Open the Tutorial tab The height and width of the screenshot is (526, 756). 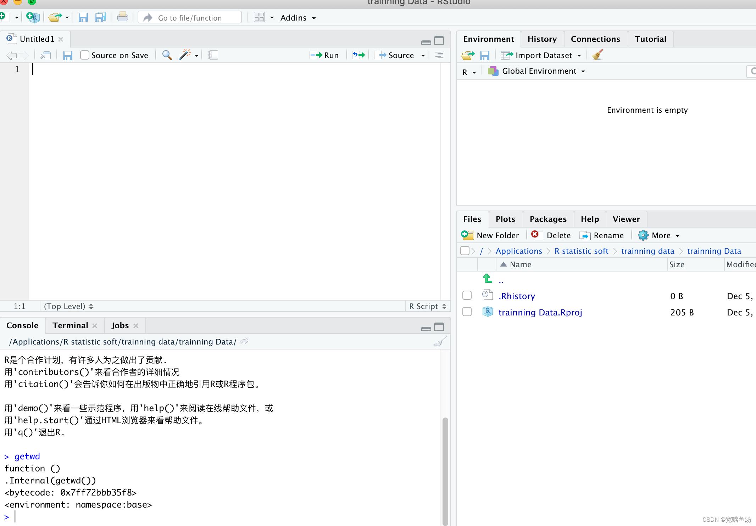click(x=650, y=39)
